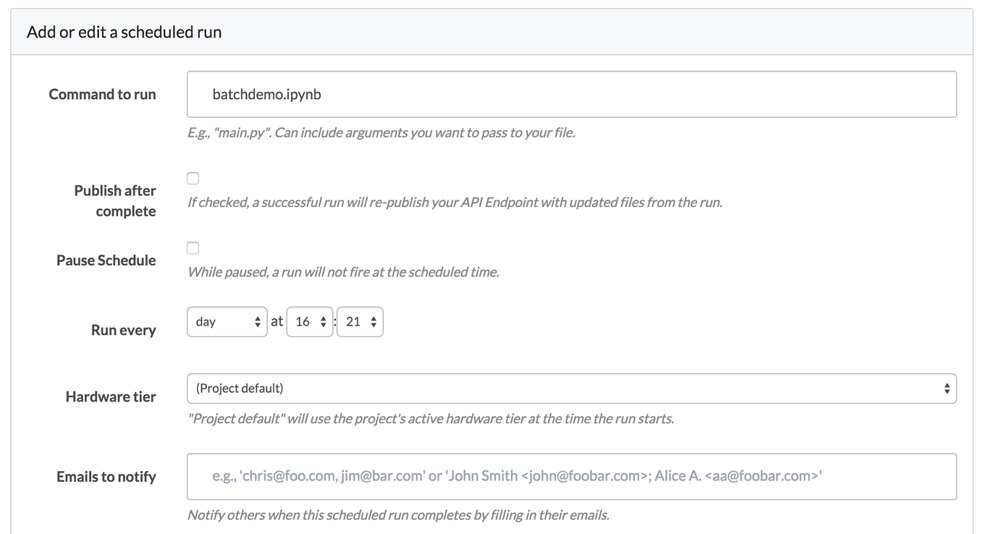Open the hour selector showing '16'

(310, 321)
